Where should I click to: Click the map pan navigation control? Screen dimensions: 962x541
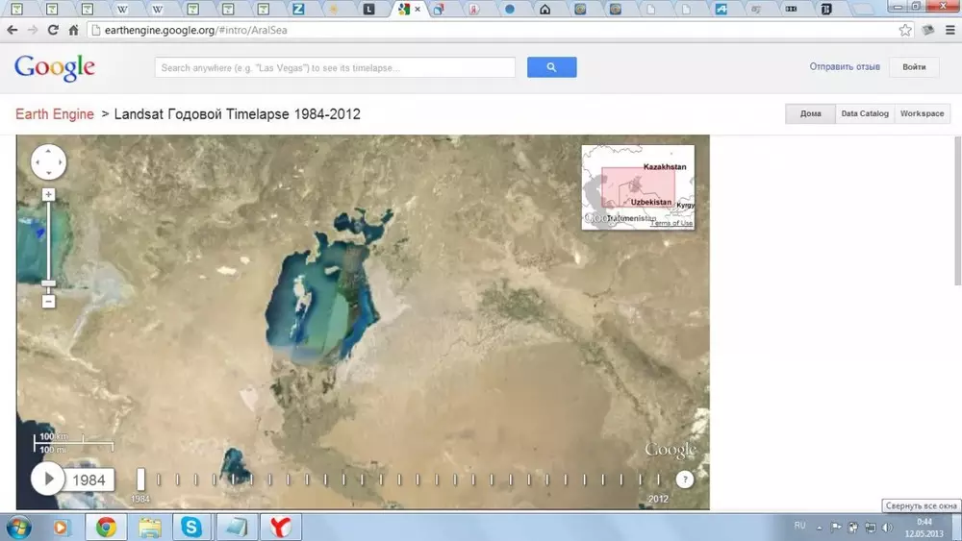pyautogui.click(x=48, y=162)
